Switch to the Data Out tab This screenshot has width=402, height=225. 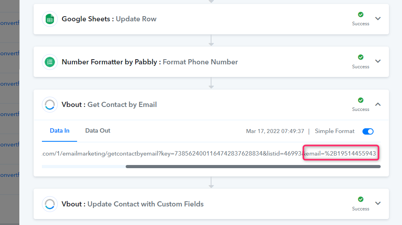[x=98, y=131]
